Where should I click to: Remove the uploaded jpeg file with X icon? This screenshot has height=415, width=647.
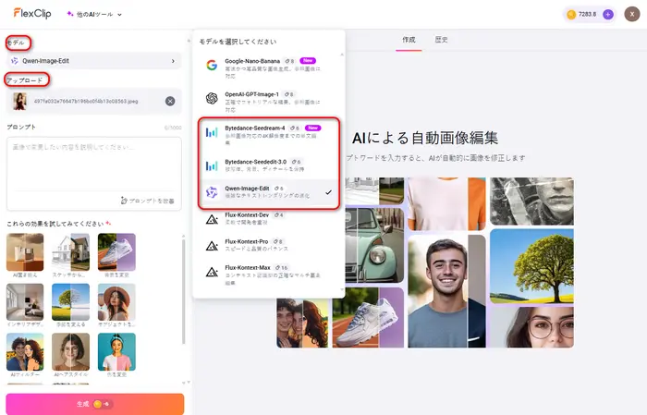[170, 101]
